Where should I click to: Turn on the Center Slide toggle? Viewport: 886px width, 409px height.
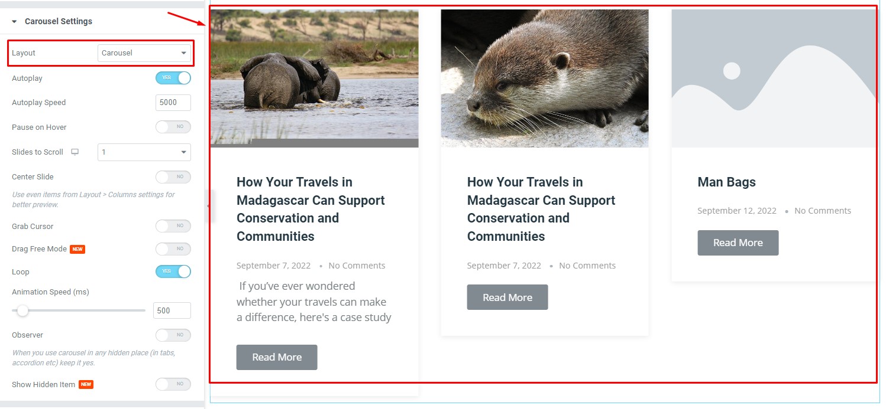[x=173, y=176]
